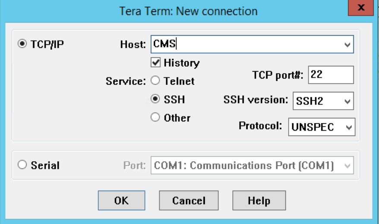Open Help for the new connection dialog
The image size is (379, 224).
click(x=259, y=201)
